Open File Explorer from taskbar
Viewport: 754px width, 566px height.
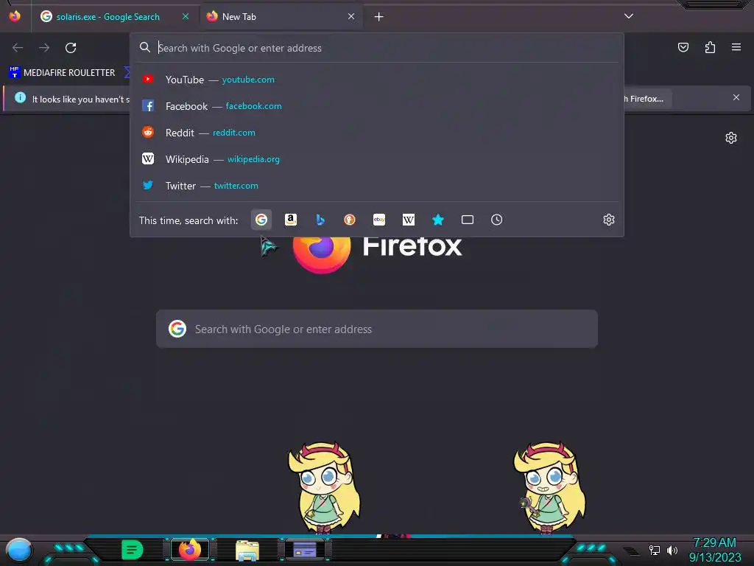point(247,550)
